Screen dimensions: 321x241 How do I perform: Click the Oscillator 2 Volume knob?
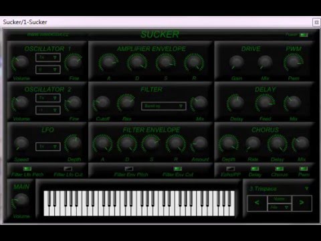[21, 103]
